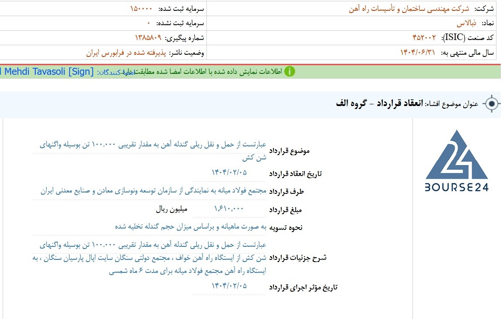
Task: Click publisher status پذیرفته شده در فرابورس ایران
Action: click(x=126, y=53)
